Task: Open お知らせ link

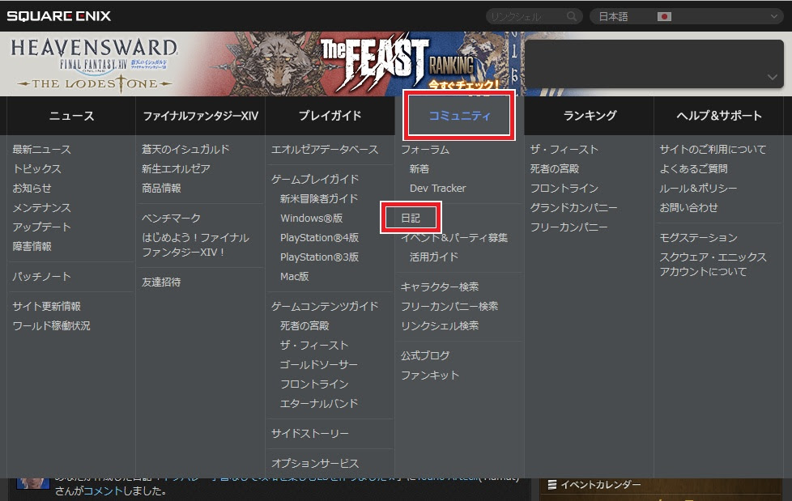Action: click(x=32, y=188)
